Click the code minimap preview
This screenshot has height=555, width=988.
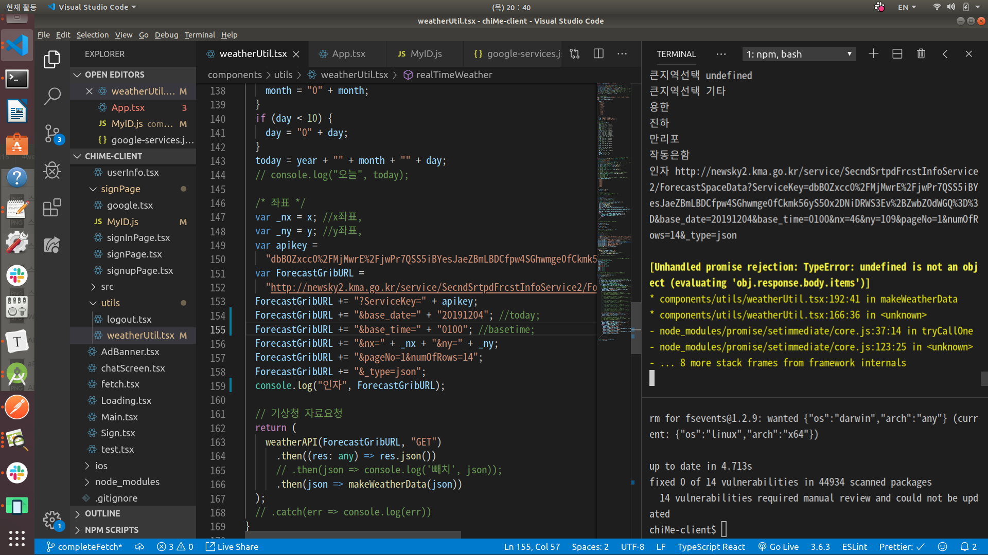(613, 206)
